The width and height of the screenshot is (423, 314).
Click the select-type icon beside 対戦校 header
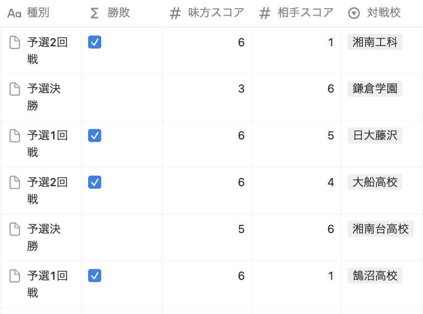(354, 13)
